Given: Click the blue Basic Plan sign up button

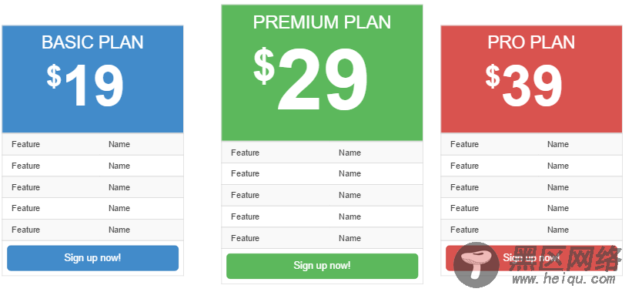Looking at the screenshot, I should click(x=92, y=258).
